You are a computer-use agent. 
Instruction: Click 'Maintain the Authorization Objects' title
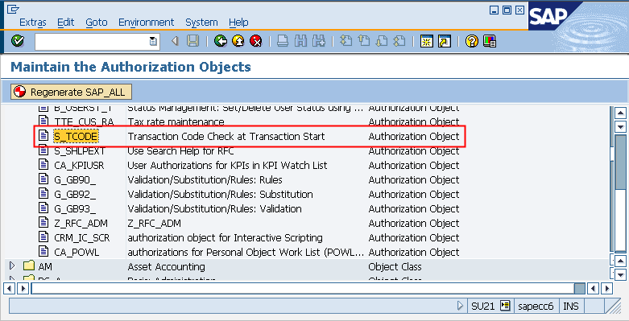click(x=130, y=67)
